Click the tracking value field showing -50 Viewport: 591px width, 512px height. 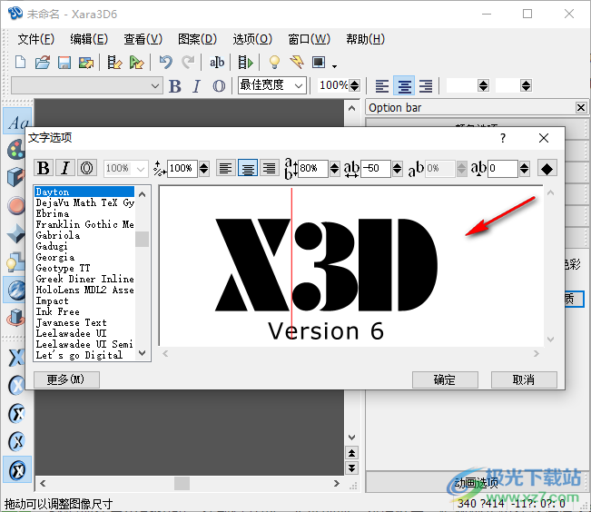[376, 168]
